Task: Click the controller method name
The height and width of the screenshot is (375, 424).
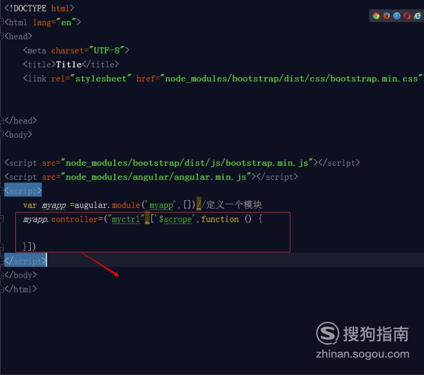Action: (x=74, y=219)
